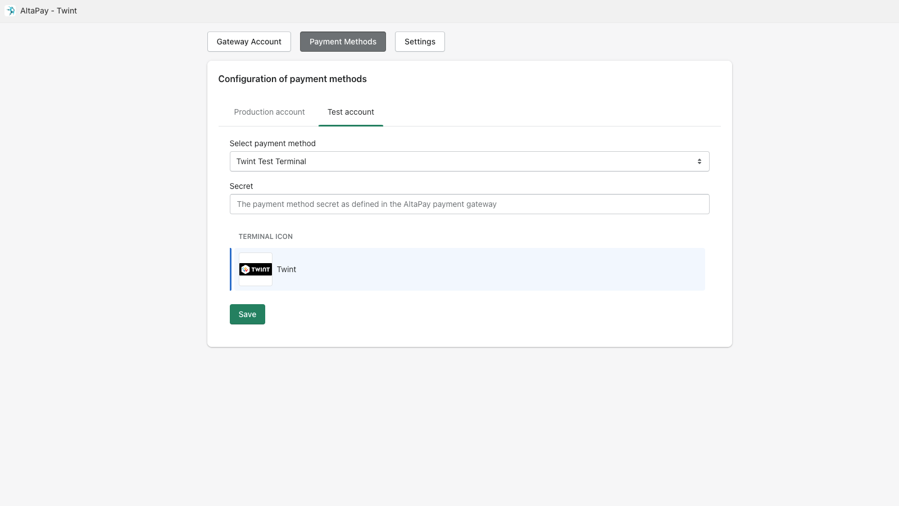Save the payment method configuration
Viewport: 899px width, 506px height.
247,314
